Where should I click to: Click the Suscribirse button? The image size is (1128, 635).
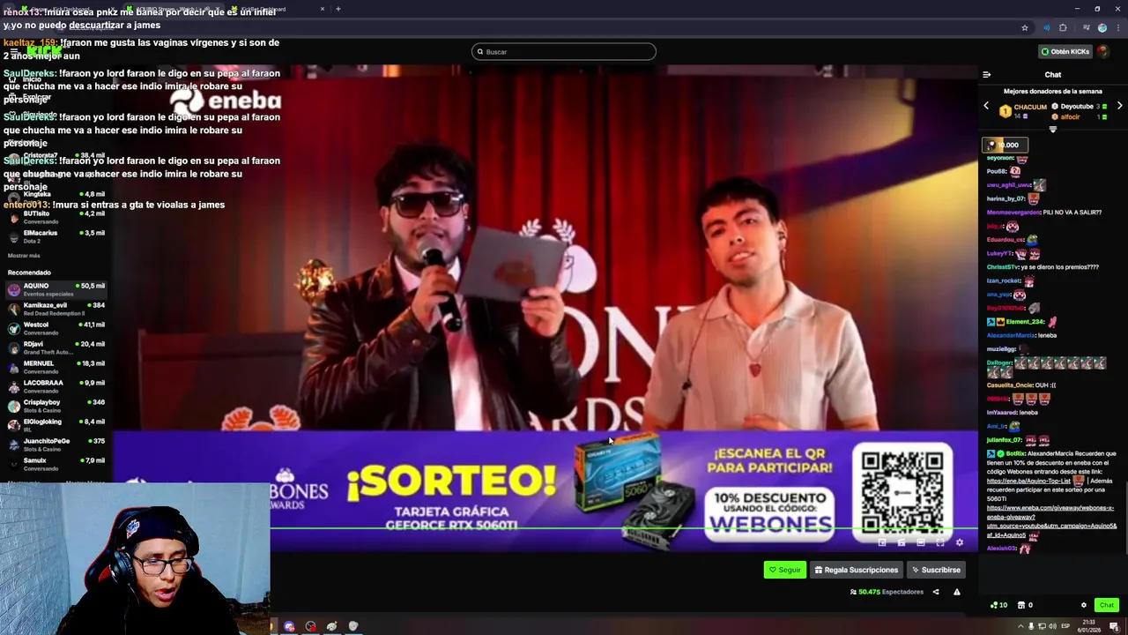(936, 570)
